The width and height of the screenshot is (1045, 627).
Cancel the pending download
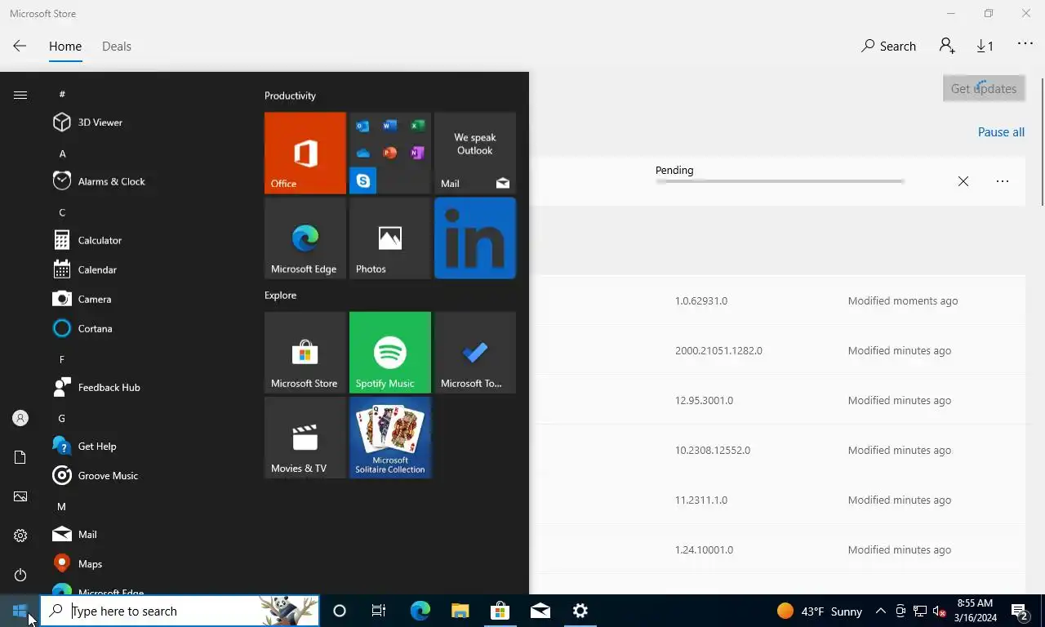tap(963, 181)
